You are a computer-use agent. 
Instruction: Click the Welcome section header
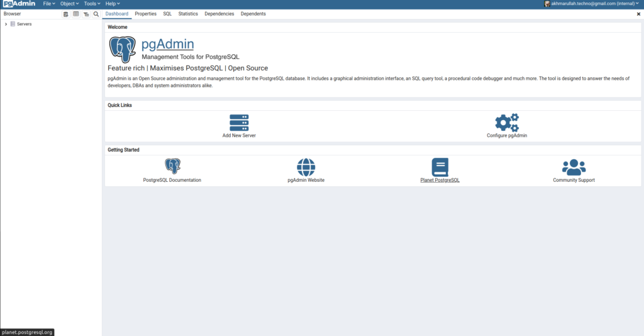click(x=118, y=27)
